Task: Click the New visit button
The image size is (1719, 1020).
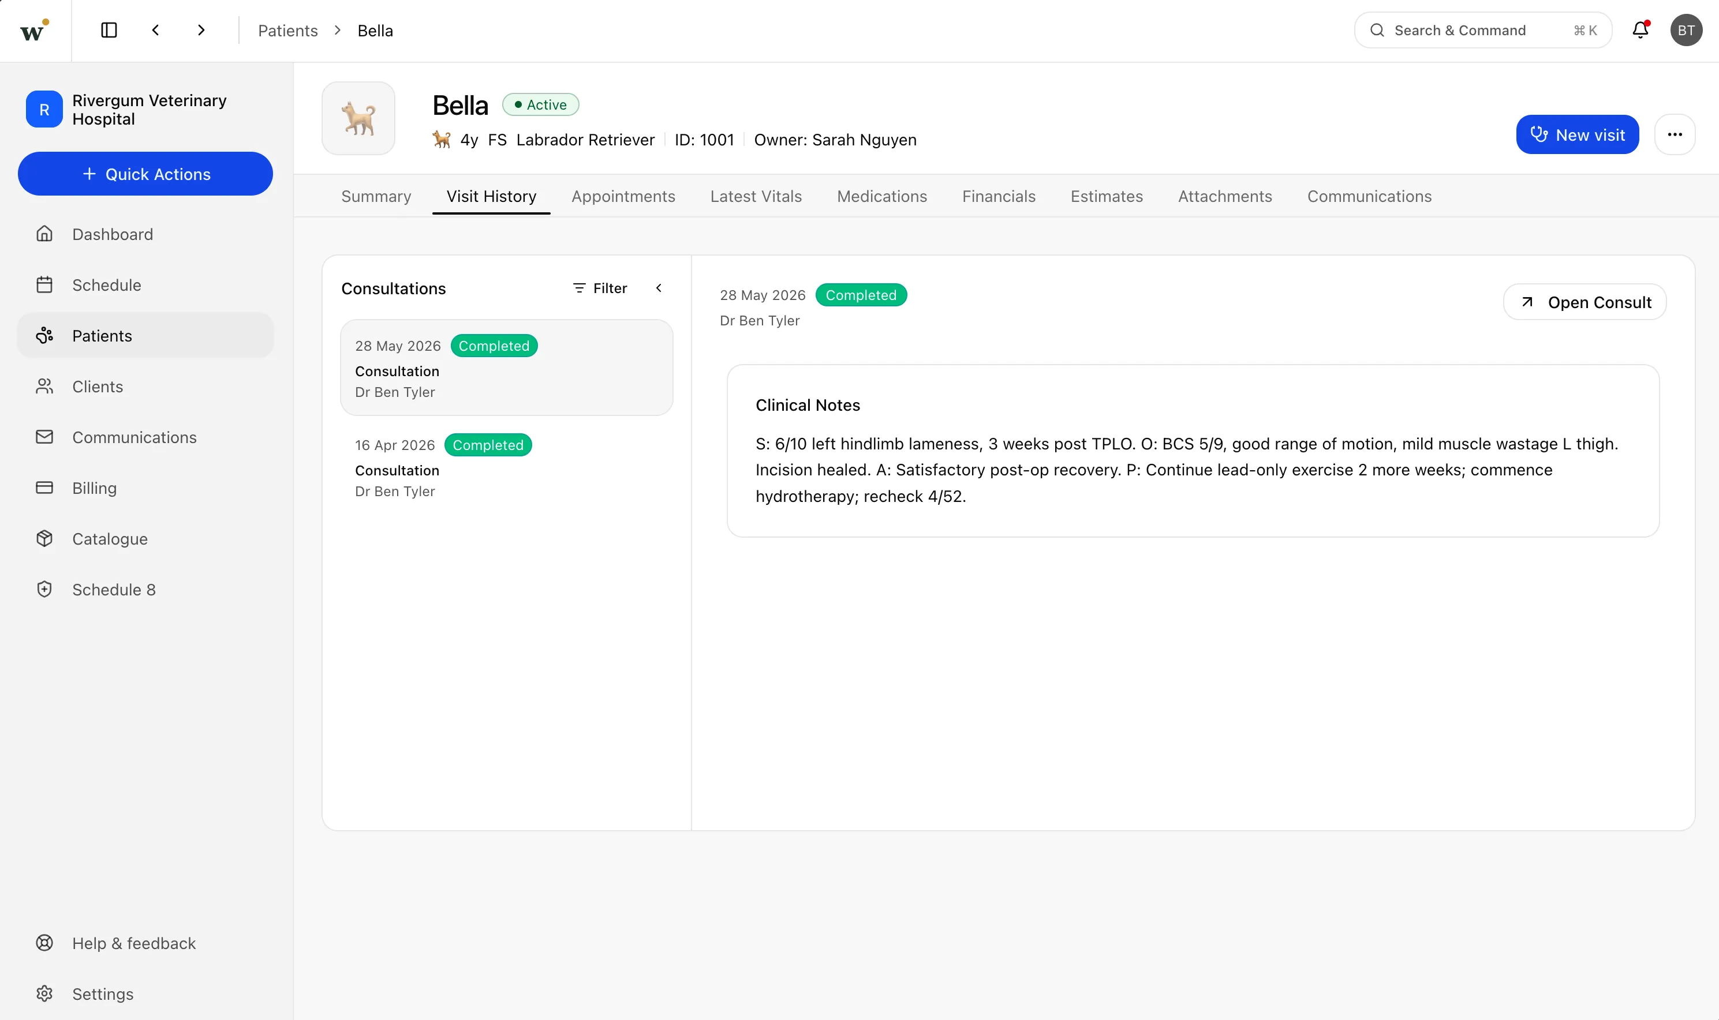Action: [1578, 135]
